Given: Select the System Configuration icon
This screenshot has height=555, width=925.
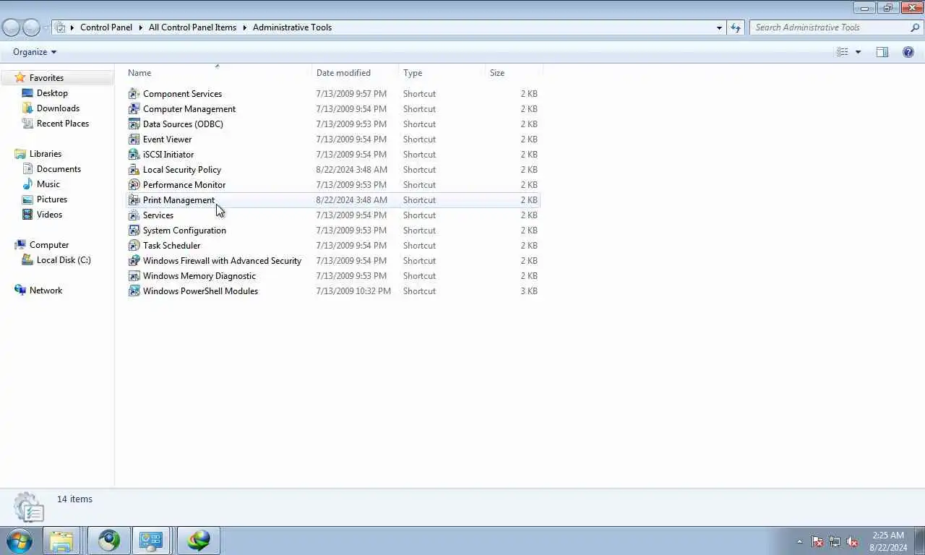Looking at the screenshot, I should click(134, 231).
